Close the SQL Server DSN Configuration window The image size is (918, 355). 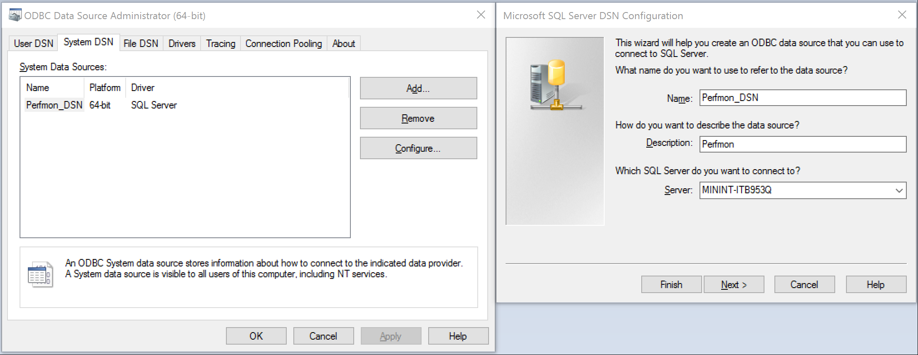pyautogui.click(x=902, y=15)
